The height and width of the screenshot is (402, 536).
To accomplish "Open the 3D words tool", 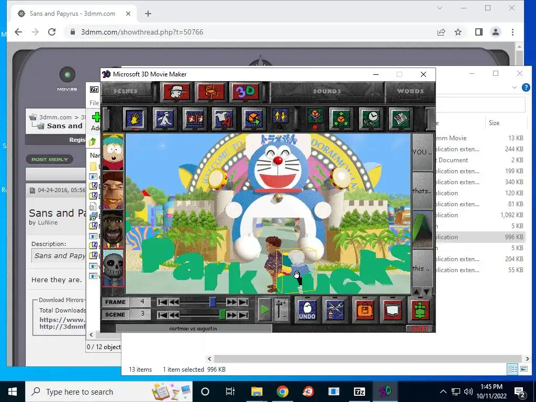I will click(246, 91).
